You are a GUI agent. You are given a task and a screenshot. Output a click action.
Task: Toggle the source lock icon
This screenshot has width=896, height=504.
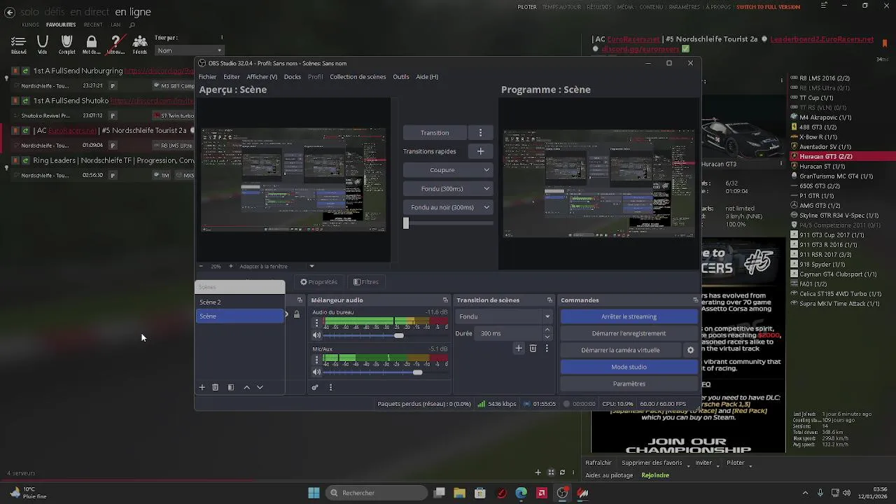click(296, 314)
